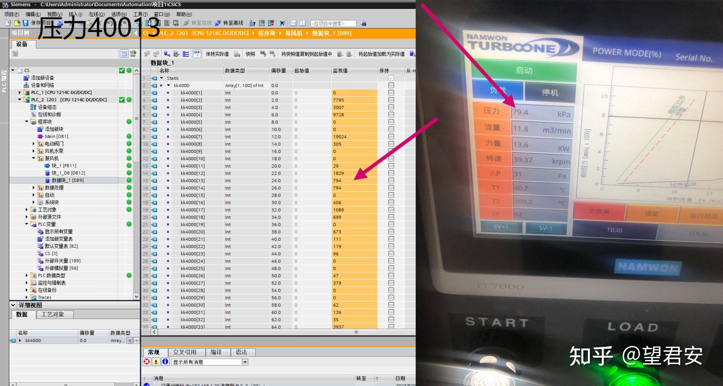Screen dimensions: 723x386
Task: Collapse the kk4000 array in data block
Action: (168, 85)
